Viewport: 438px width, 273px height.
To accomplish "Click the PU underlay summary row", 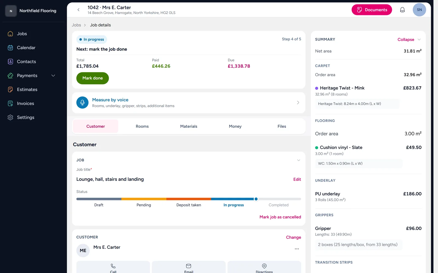I will [x=368, y=197].
